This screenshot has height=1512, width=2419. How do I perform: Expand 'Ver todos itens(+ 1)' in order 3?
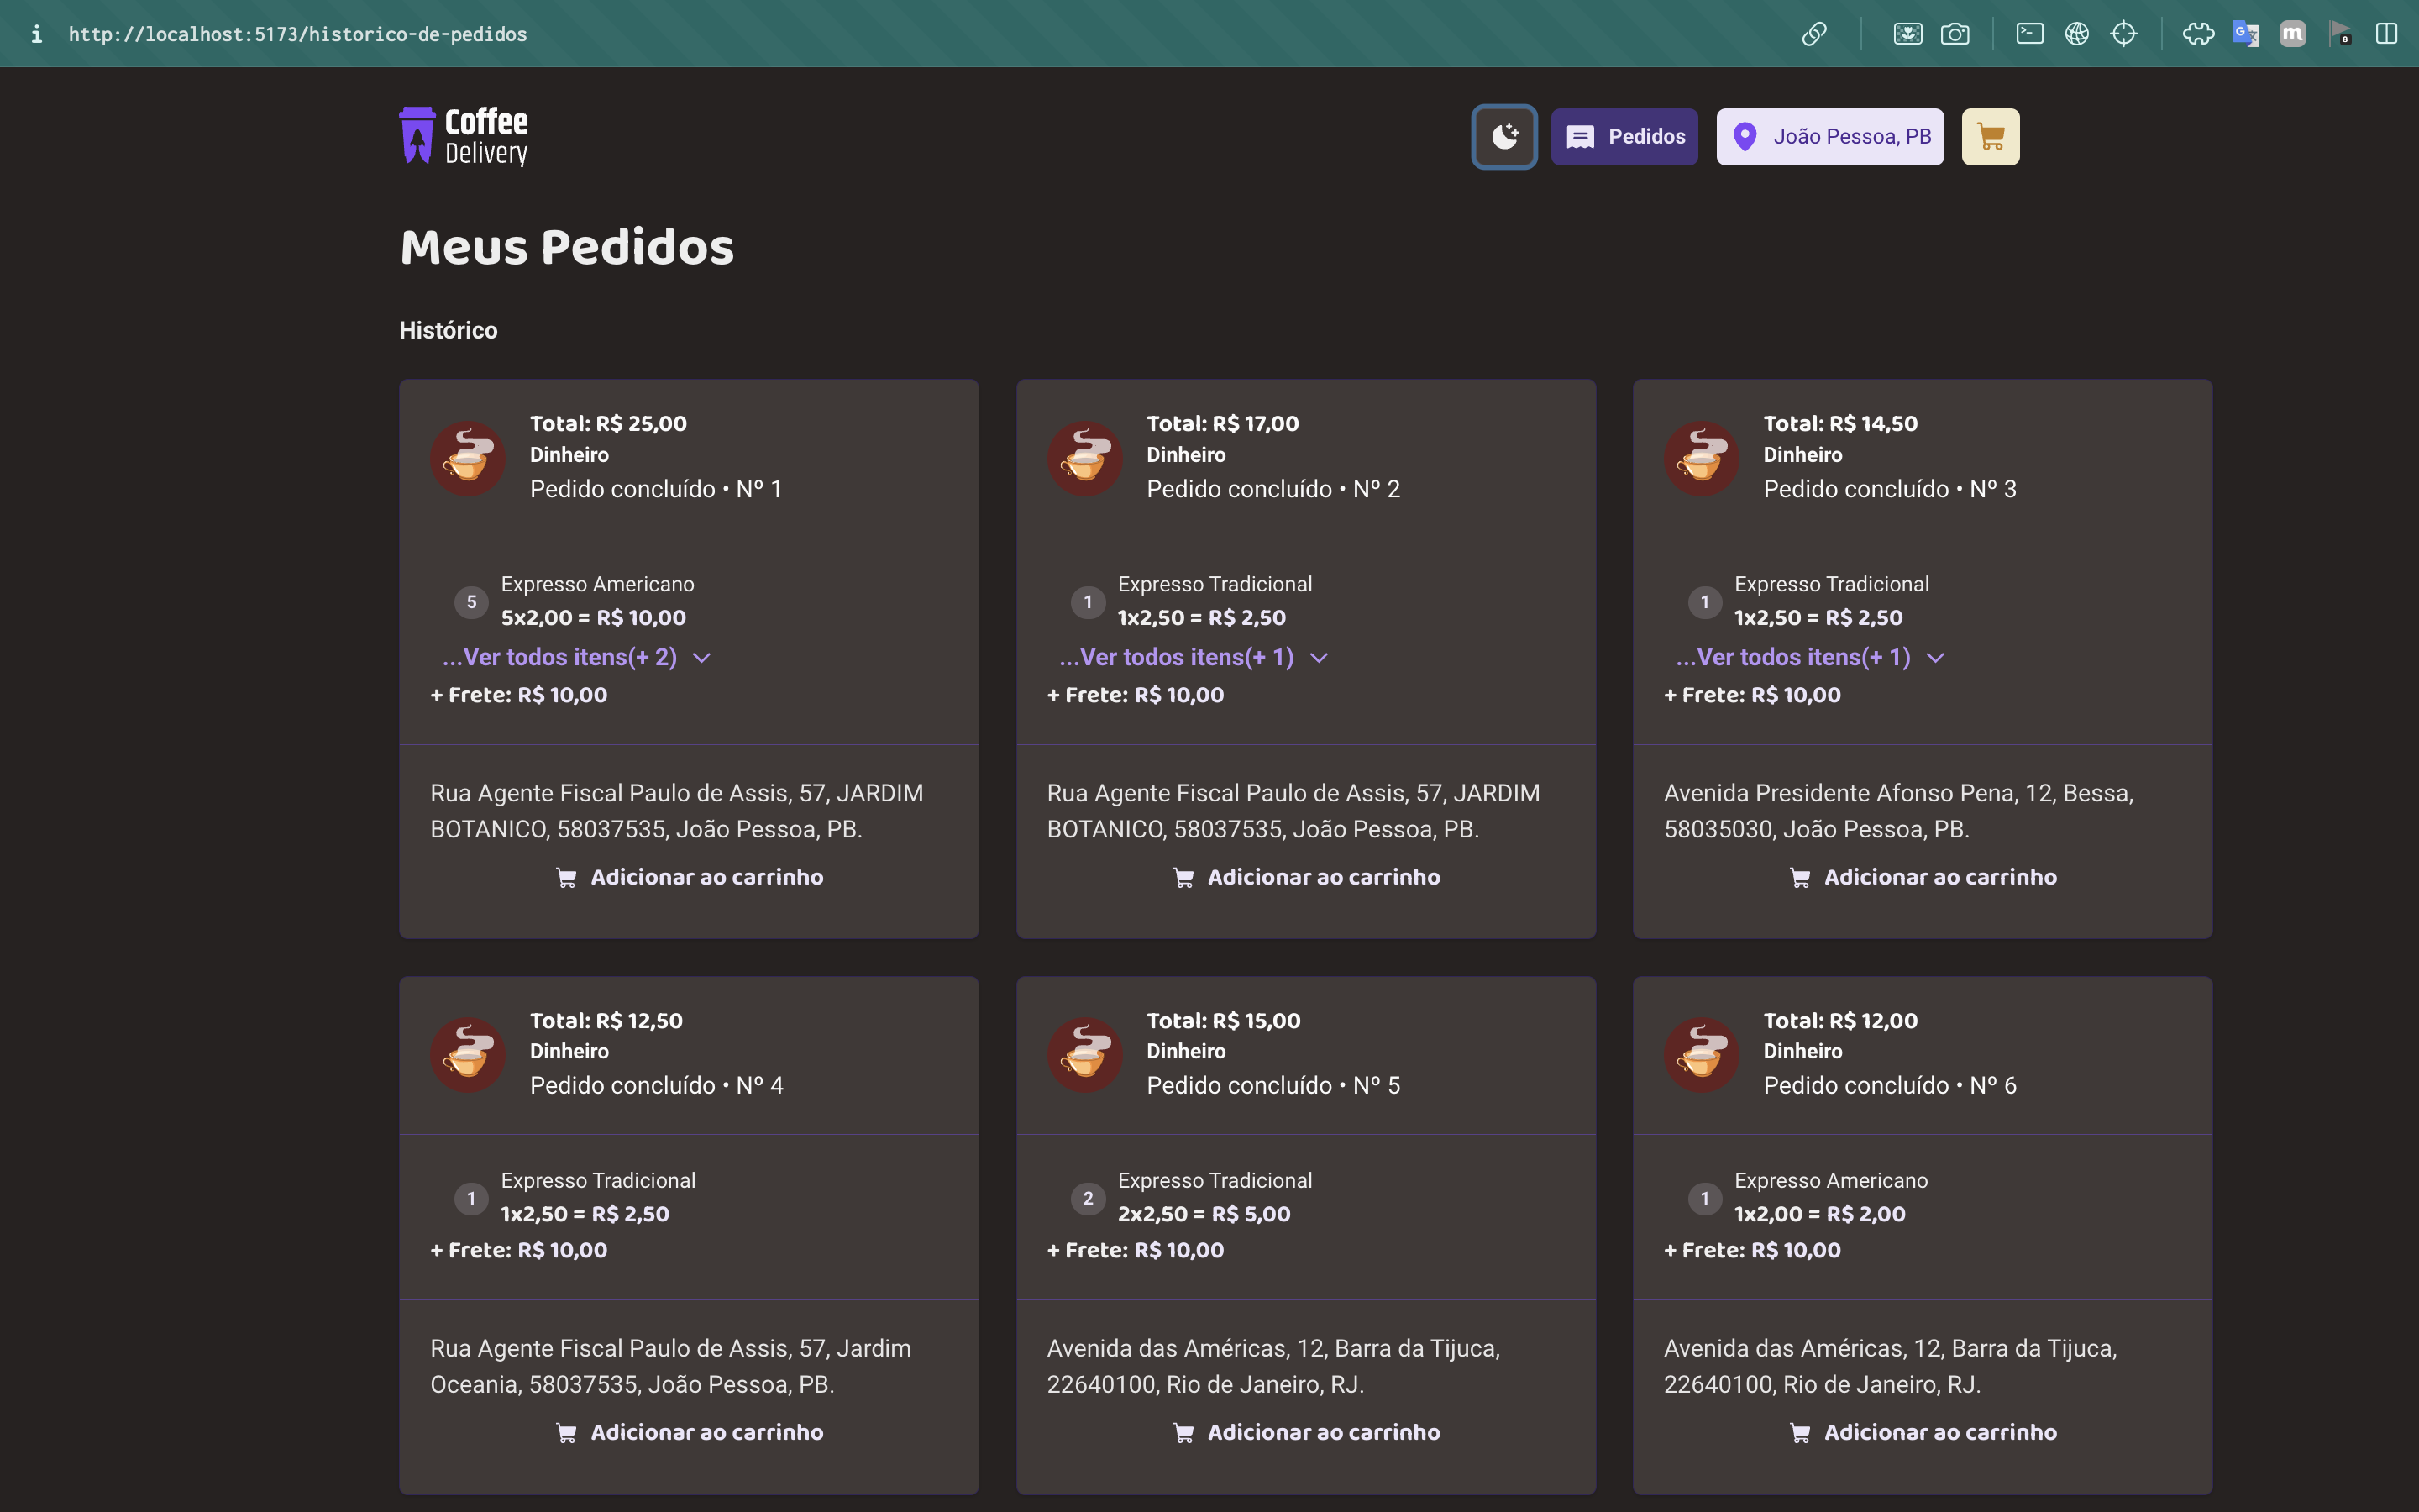click(1809, 657)
